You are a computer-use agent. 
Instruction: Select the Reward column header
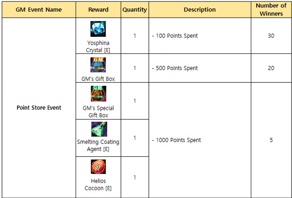(98, 10)
